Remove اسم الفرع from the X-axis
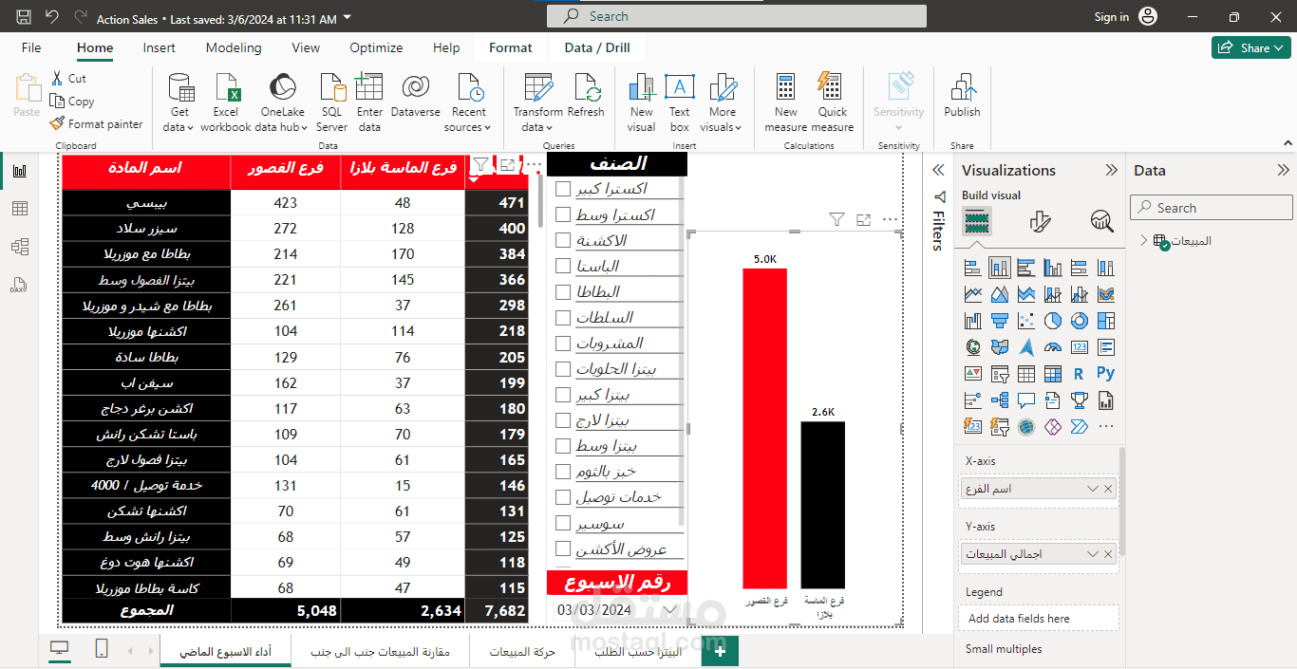Screen dimensions: 1297x669 click(x=1108, y=489)
